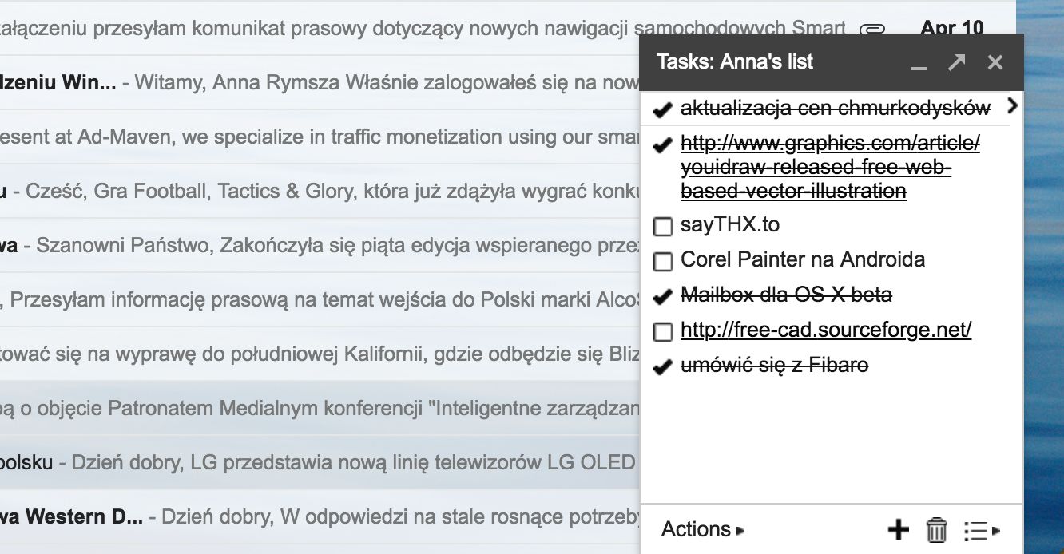Edit the "Corel Painter na Androida" task text
This screenshot has height=554, width=1064.
click(802, 259)
